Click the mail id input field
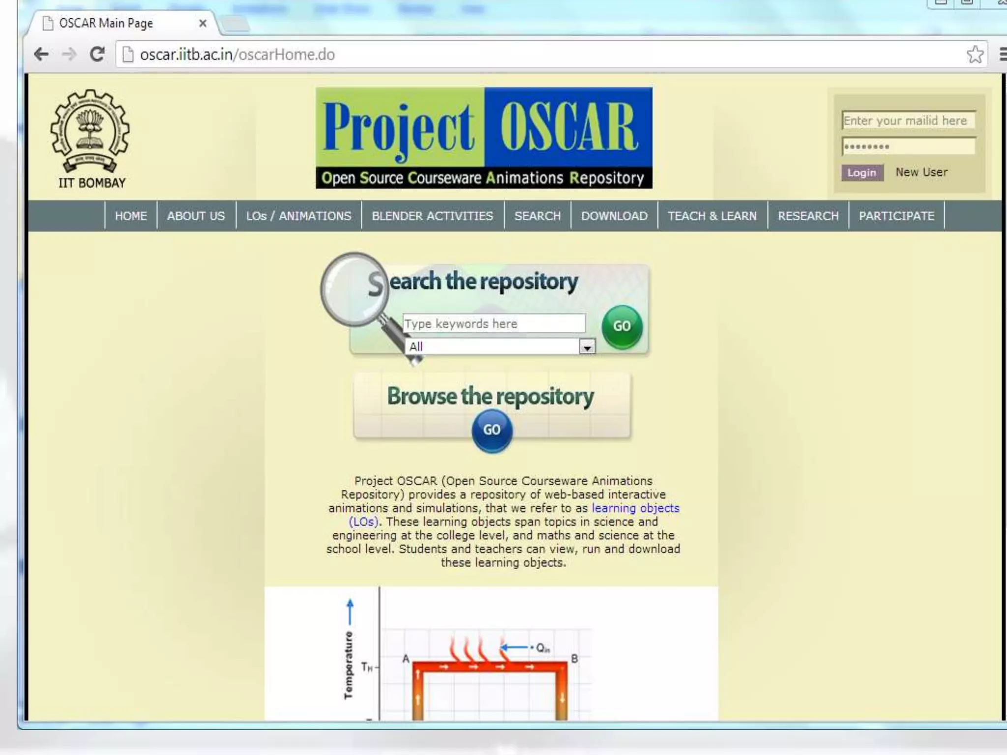This screenshot has height=755, width=1007. click(908, 120)
